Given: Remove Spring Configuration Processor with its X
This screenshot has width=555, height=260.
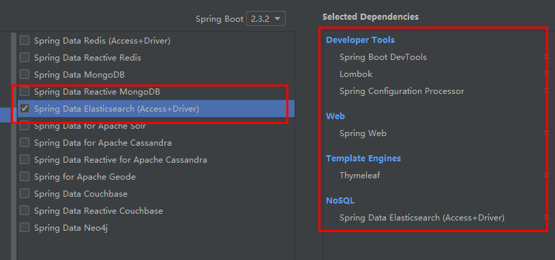Looking at the screenshot, I should click(547, 91).
